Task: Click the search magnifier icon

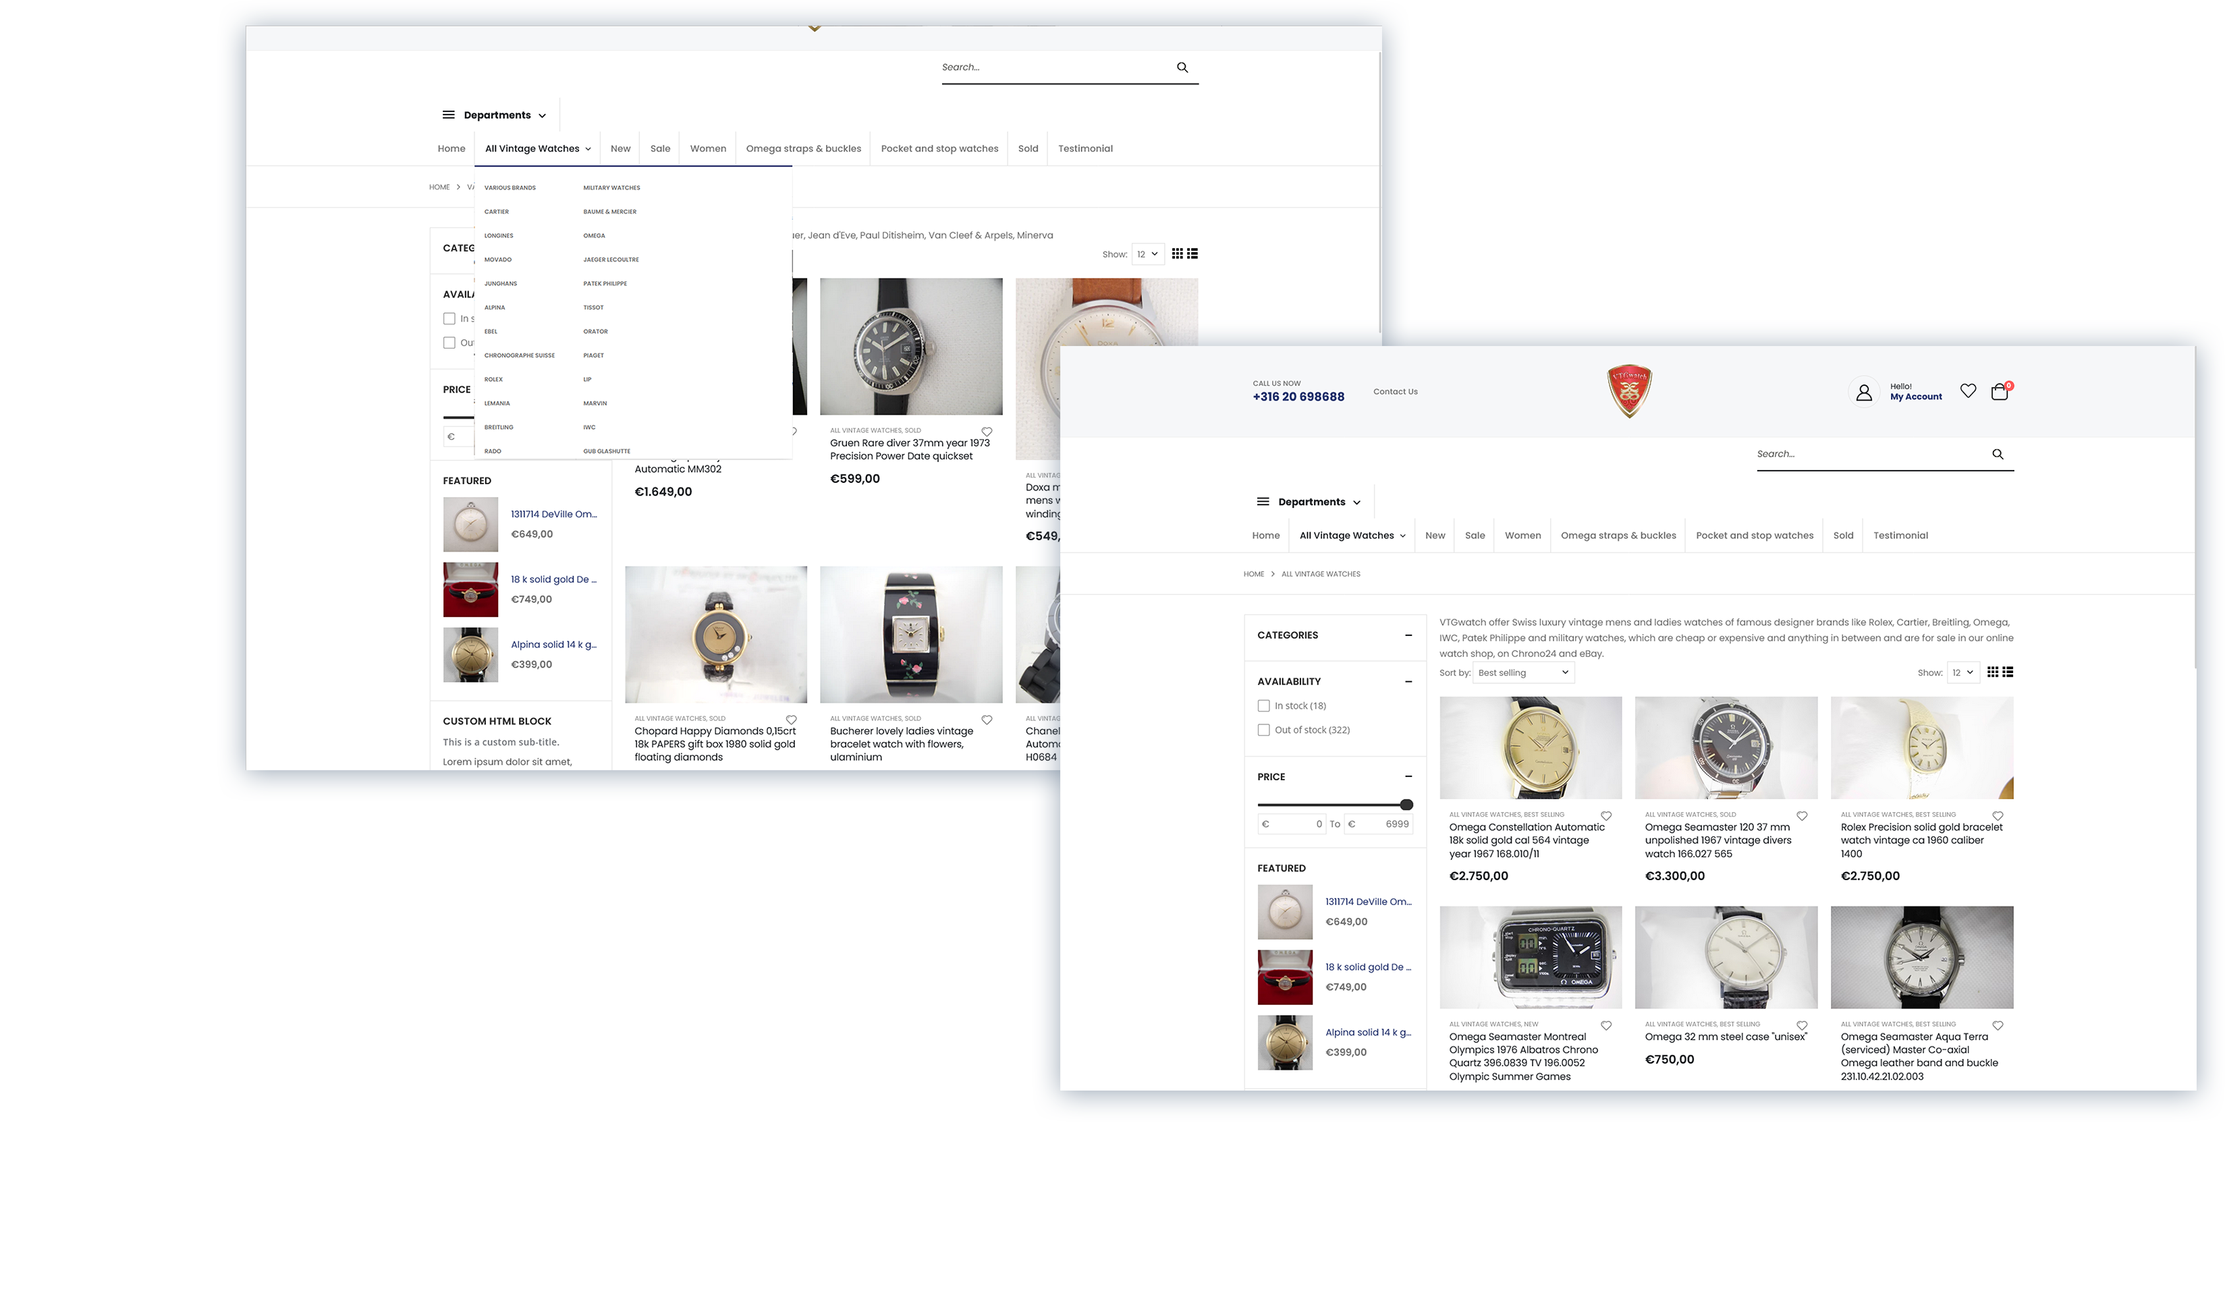Action: point(1997,454)
